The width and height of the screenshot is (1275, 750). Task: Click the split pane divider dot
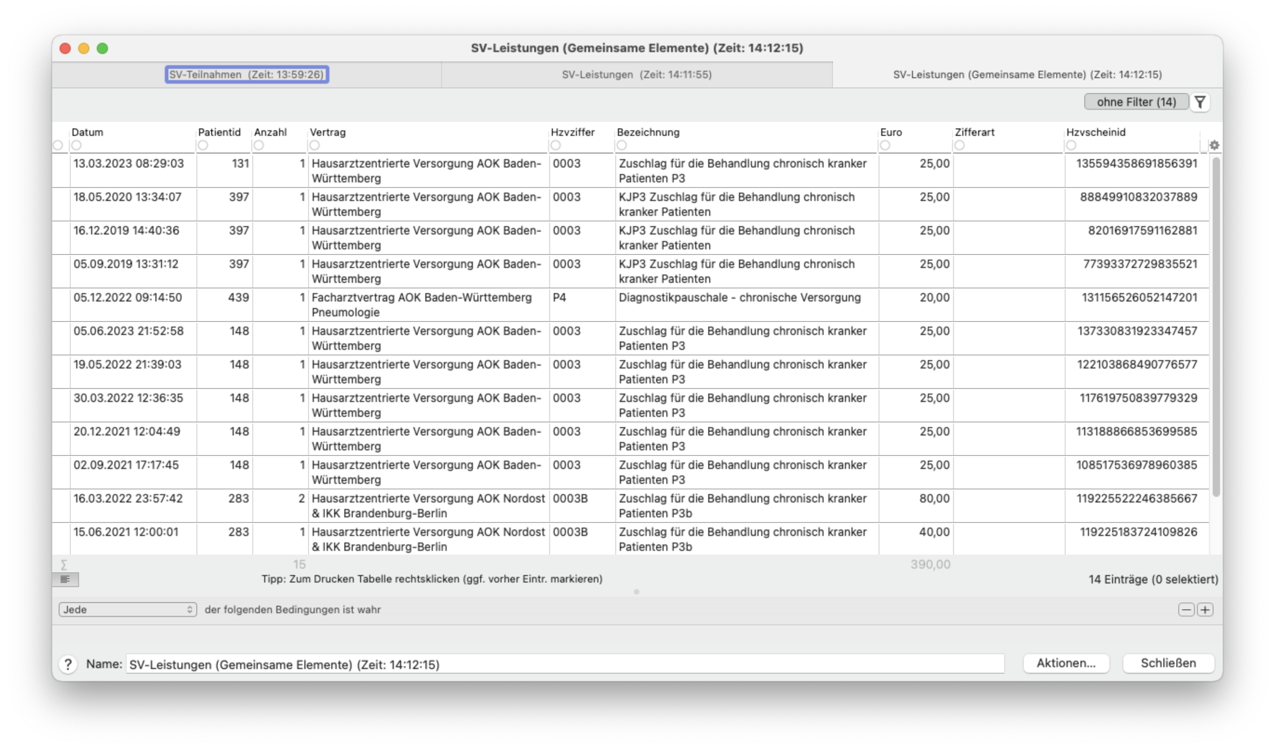point(637,592)
